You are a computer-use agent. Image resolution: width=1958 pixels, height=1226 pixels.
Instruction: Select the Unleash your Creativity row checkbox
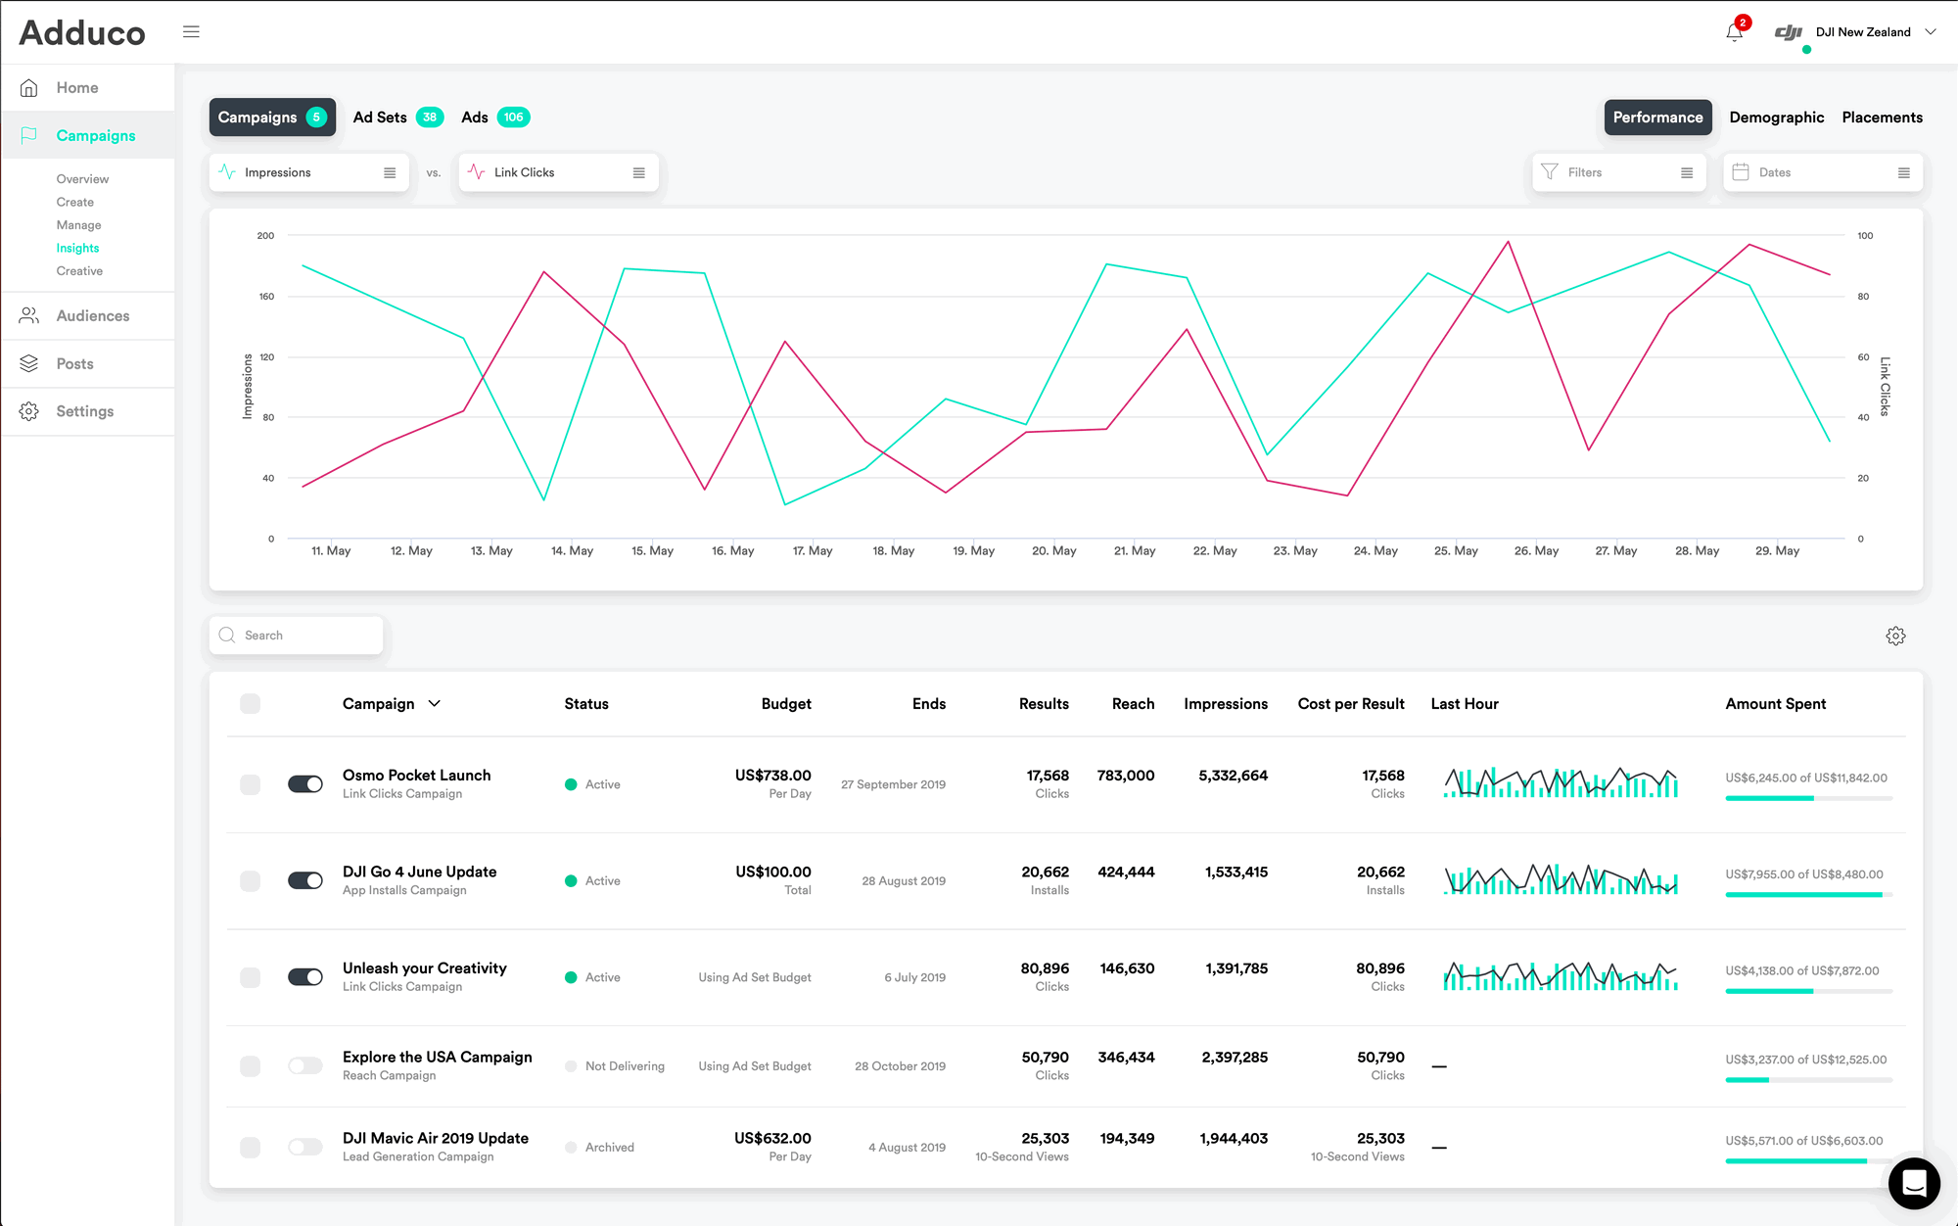point(251,977)
